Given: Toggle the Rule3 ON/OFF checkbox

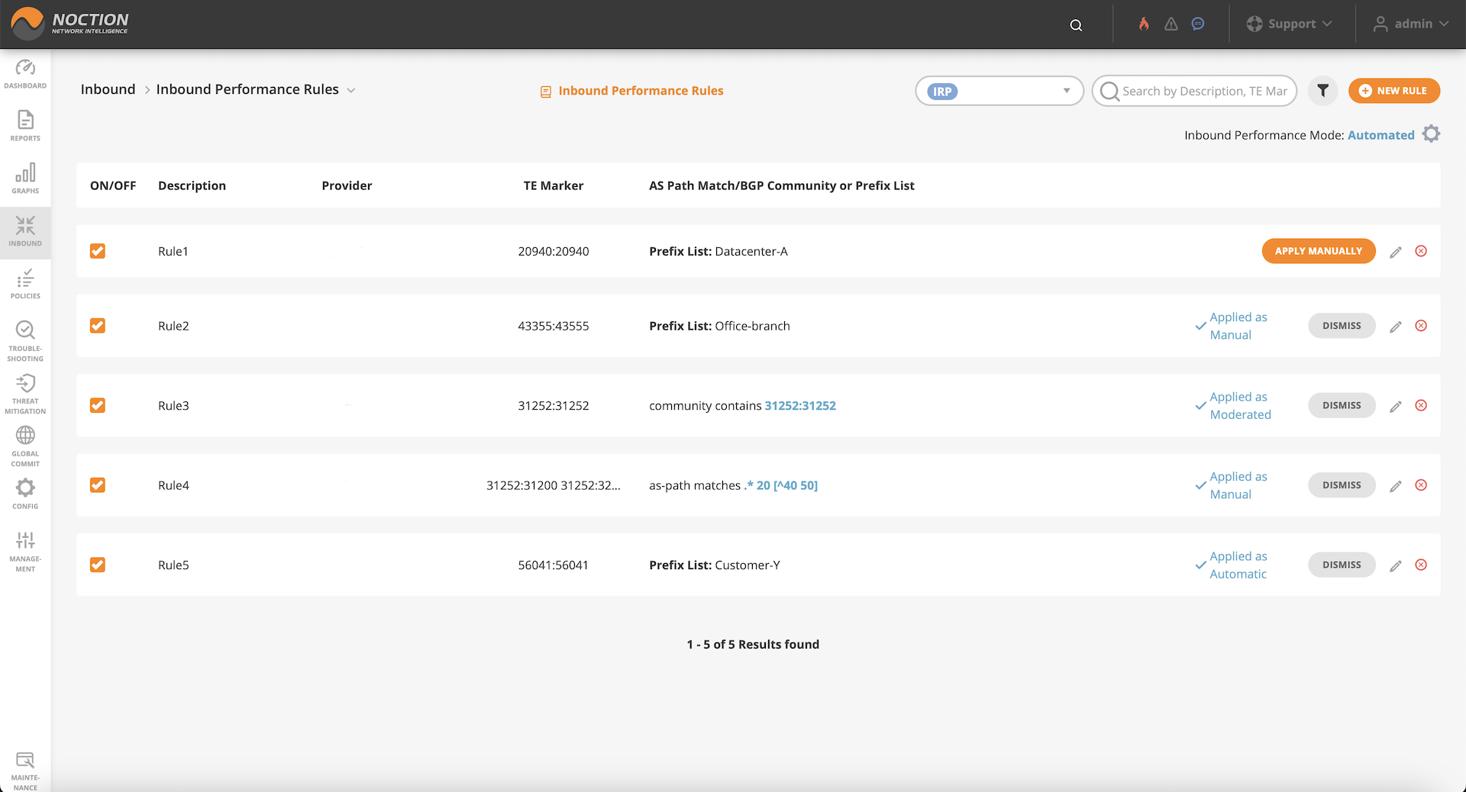Looking at the screenshot, I should 98,406.
